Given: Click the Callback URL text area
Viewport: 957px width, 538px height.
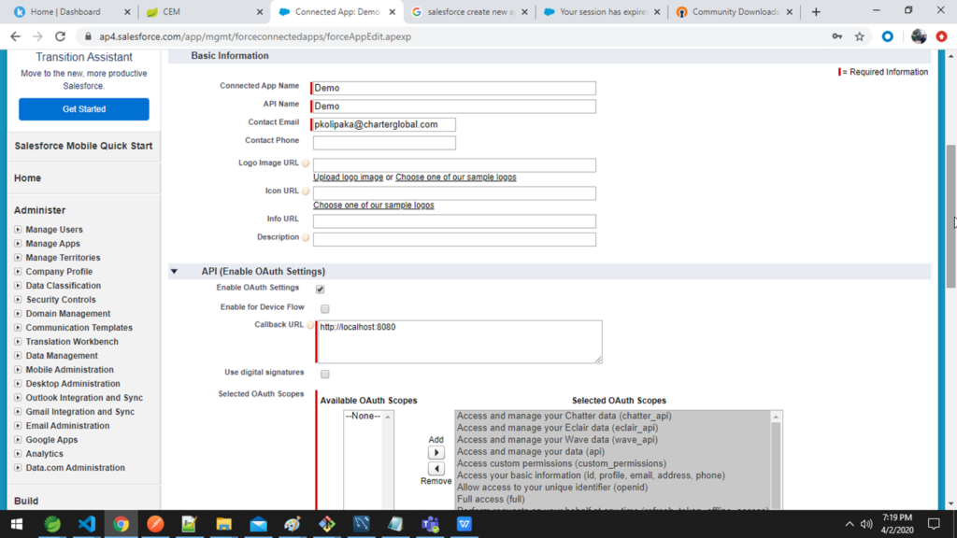Looking at the screenshot, I should tap(459, 342).
